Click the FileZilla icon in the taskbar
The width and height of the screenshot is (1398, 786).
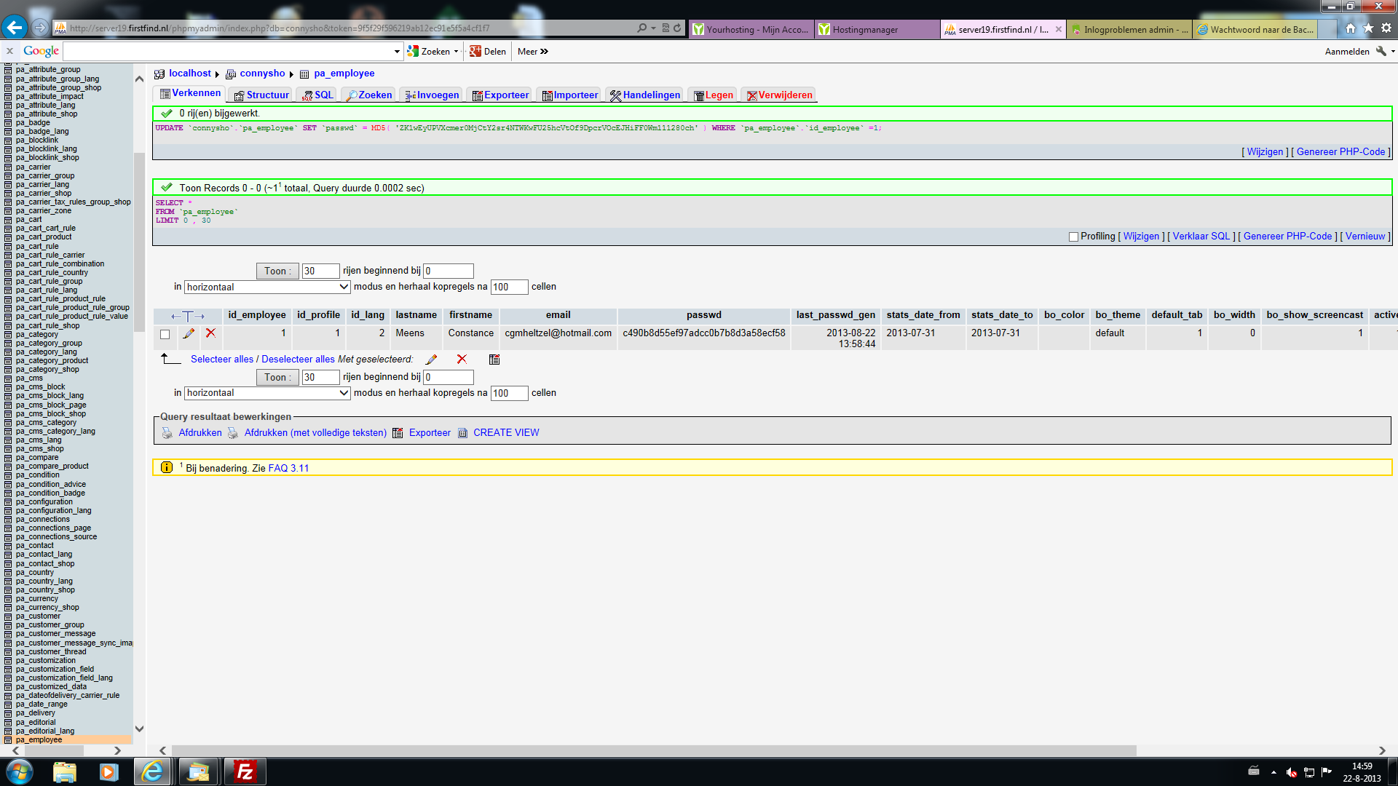(245, 771)
